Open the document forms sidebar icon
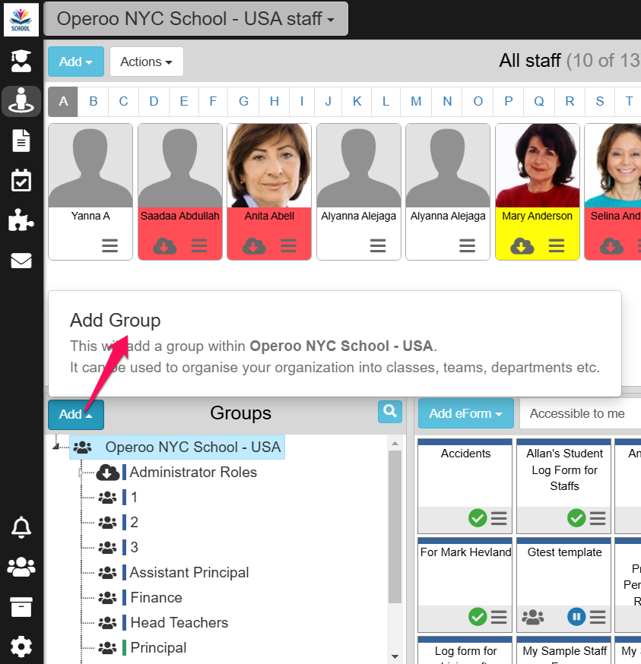This screenshot has height=664, width=641. pyautogui.click(x=21, y=141)
